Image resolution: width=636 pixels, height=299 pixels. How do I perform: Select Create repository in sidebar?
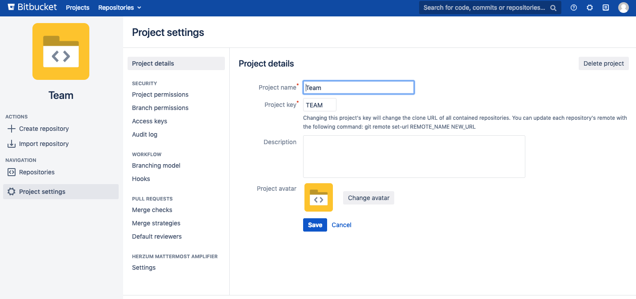pyautogui.click(x=44, y=129)
